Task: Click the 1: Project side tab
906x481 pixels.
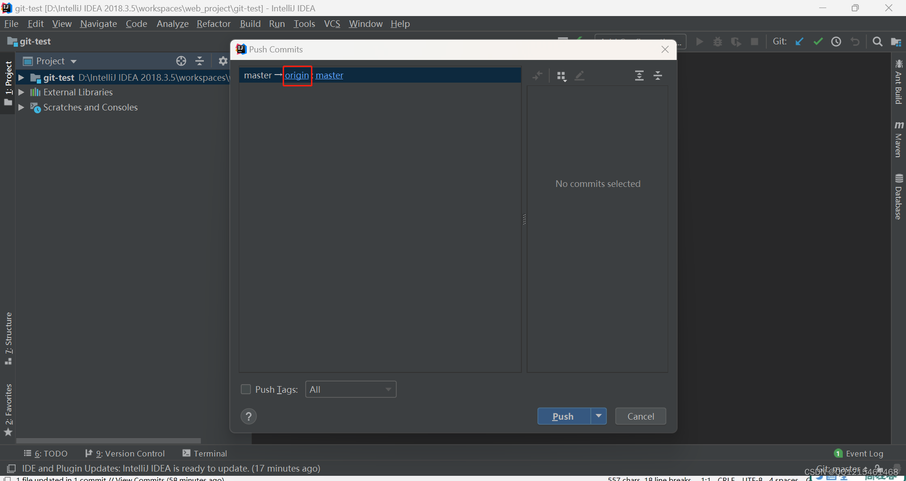Action: tap(8, 84)
